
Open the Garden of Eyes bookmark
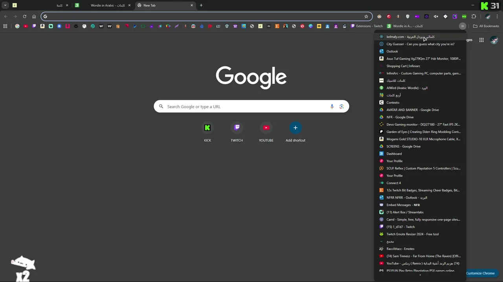click(x=420, y=132)
